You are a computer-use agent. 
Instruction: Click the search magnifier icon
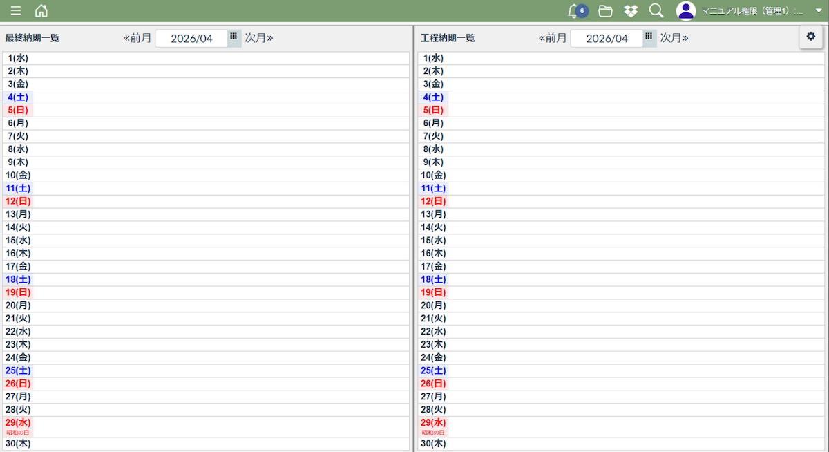(x=656, y=10)
